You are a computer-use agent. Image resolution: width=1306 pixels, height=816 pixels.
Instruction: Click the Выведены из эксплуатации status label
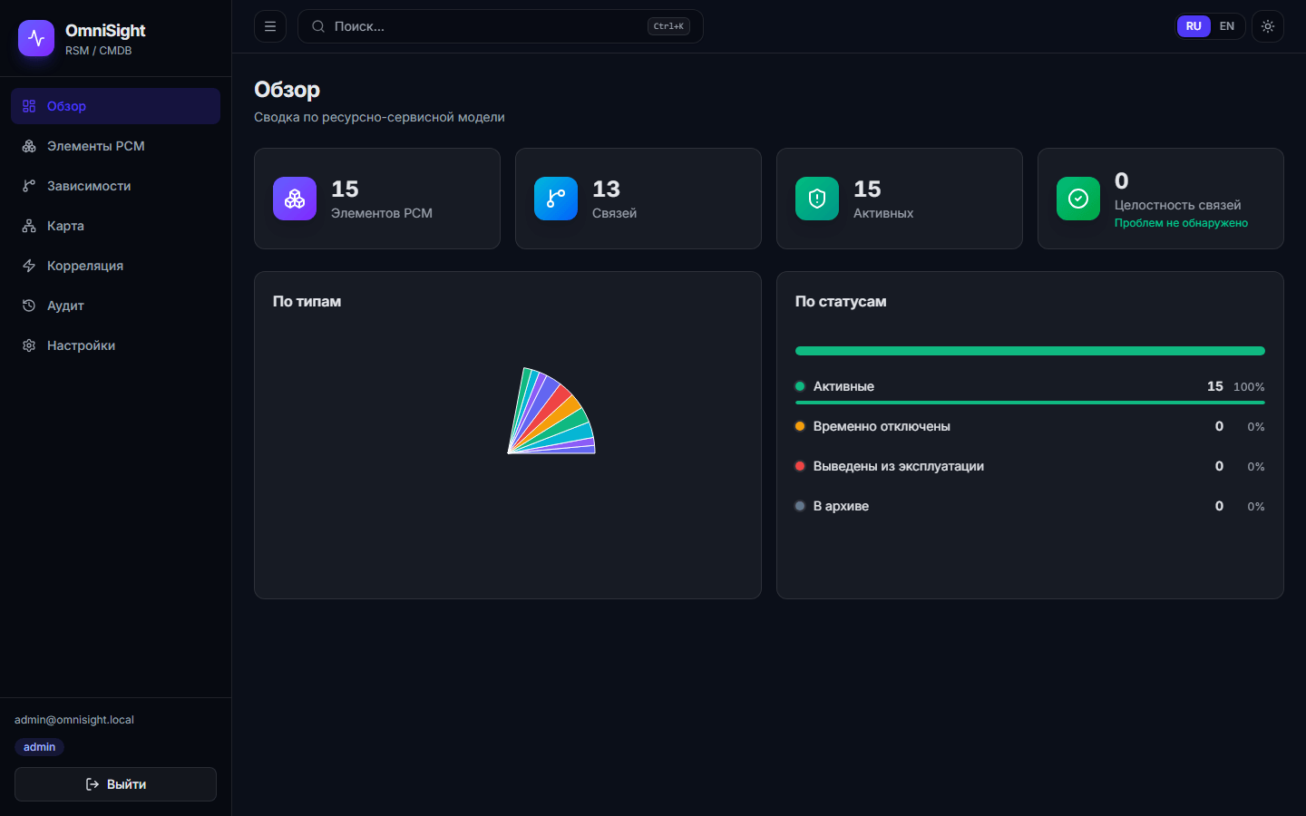[899, 466]
